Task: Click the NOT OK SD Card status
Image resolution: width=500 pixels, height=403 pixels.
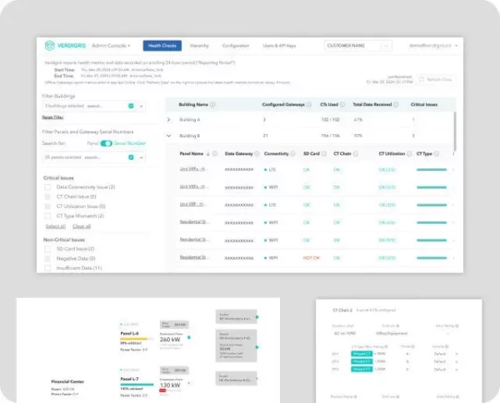Action: (x=311, y=258)
